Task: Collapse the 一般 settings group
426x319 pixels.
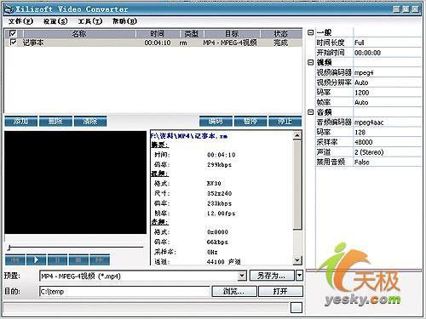Action: coord(311,32)
